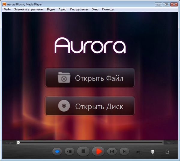180x161 pixels.
Task: Open the playlist panel button
Action: pyautogui.click(x=69, y=152)
